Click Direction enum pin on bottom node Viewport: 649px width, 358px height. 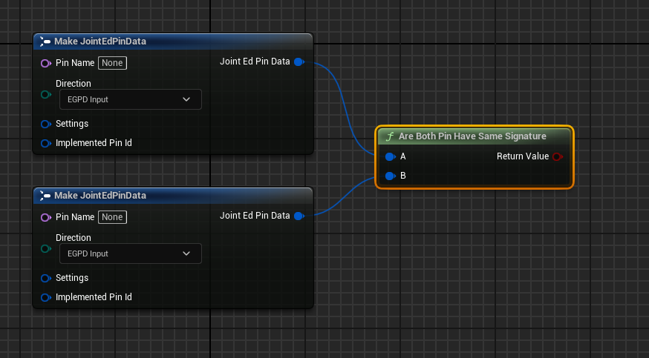tap(45, 248)
